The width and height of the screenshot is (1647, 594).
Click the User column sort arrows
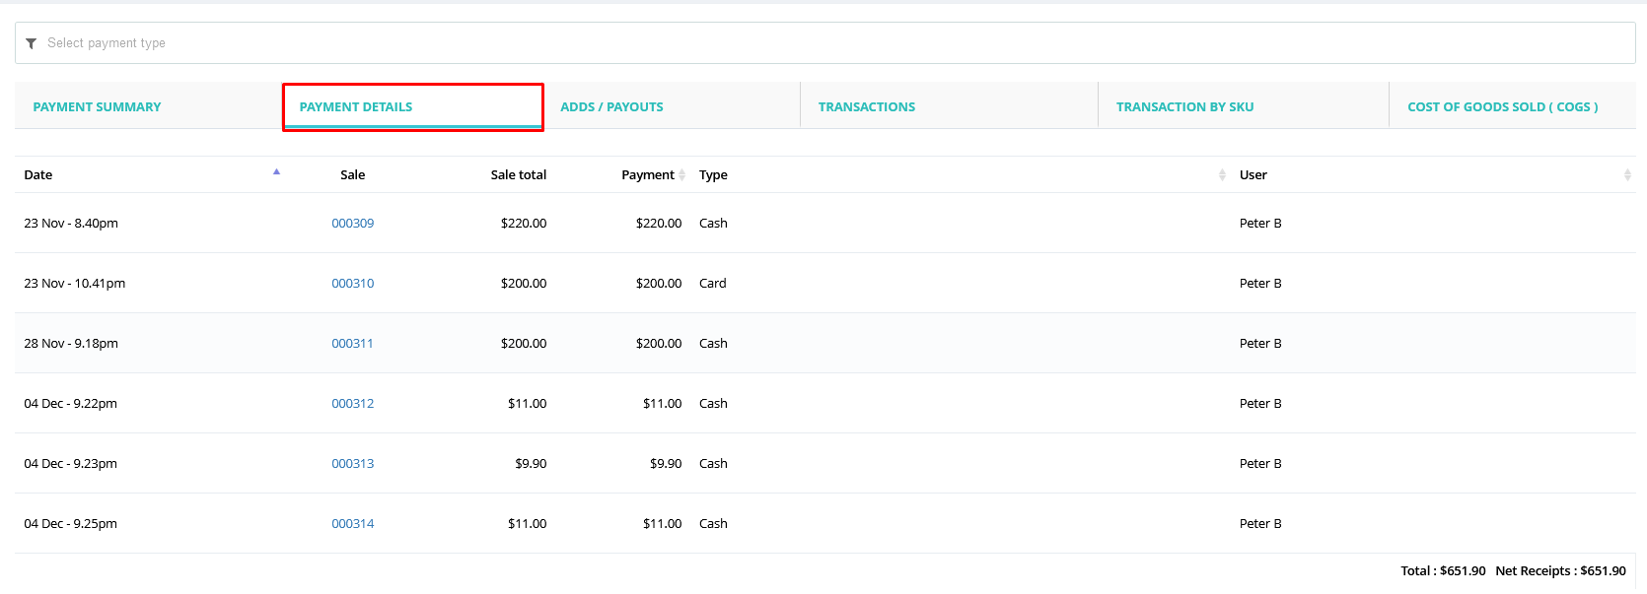pos(1627,174)
